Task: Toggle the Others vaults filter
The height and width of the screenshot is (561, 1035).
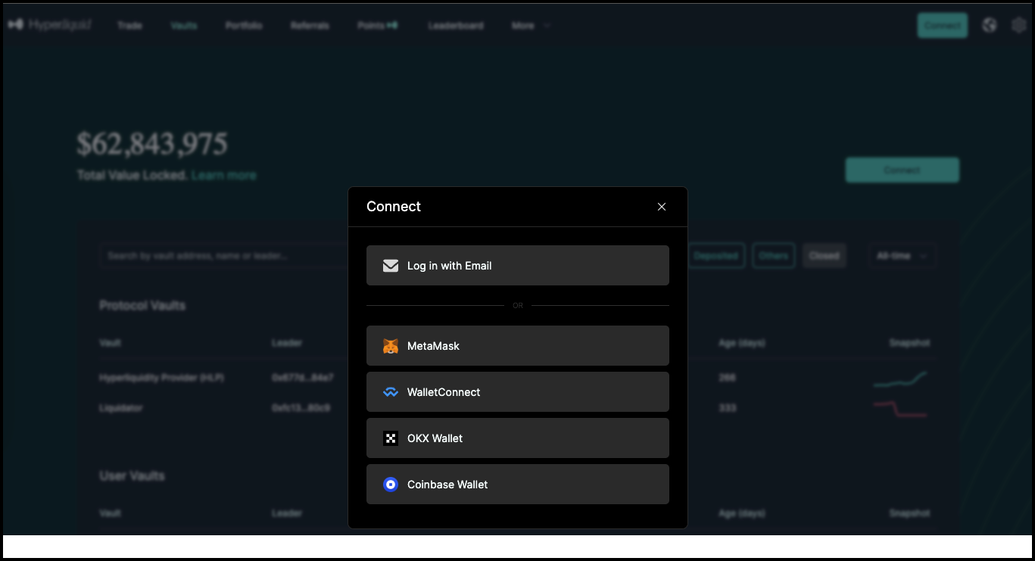Action: point(773,256)
